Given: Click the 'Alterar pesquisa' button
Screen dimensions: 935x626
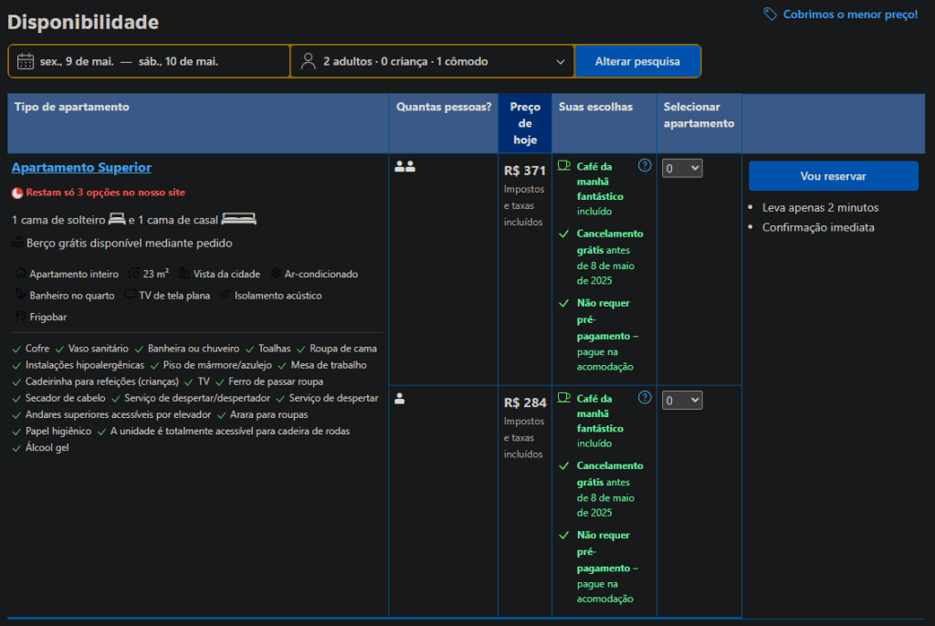Looking at the screenshot, I should coord(637,62).
